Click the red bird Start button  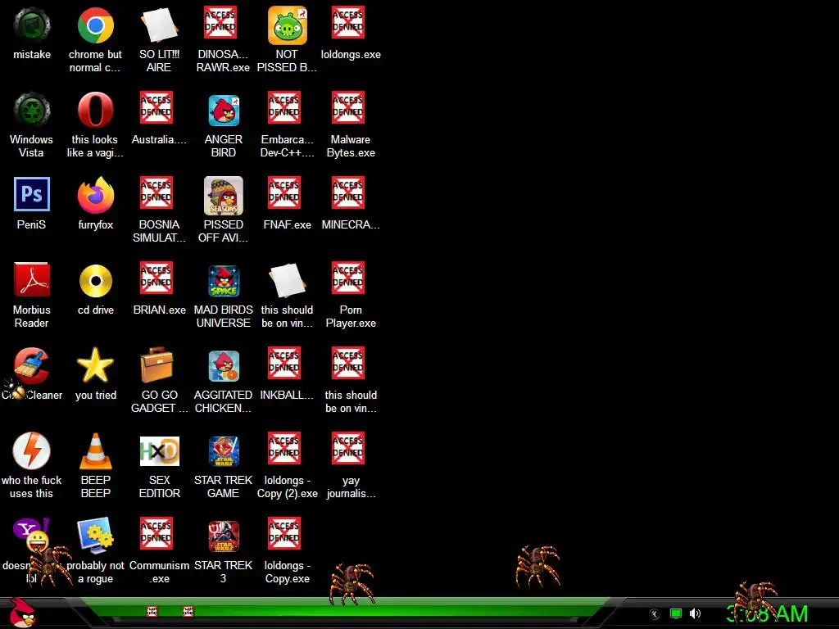[x=23, y=613]
